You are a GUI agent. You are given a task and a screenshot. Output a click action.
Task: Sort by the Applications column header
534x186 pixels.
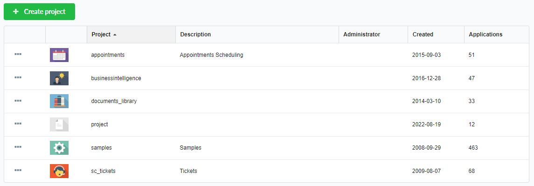485,34
